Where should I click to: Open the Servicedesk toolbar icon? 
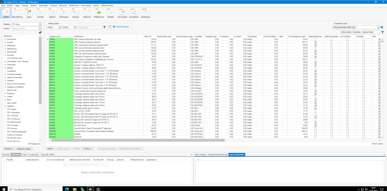[122, 13]
